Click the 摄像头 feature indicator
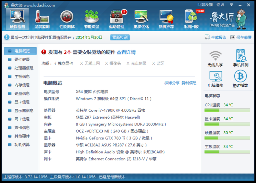This screenshot has width=256, height=183. (x=113, y=63)
